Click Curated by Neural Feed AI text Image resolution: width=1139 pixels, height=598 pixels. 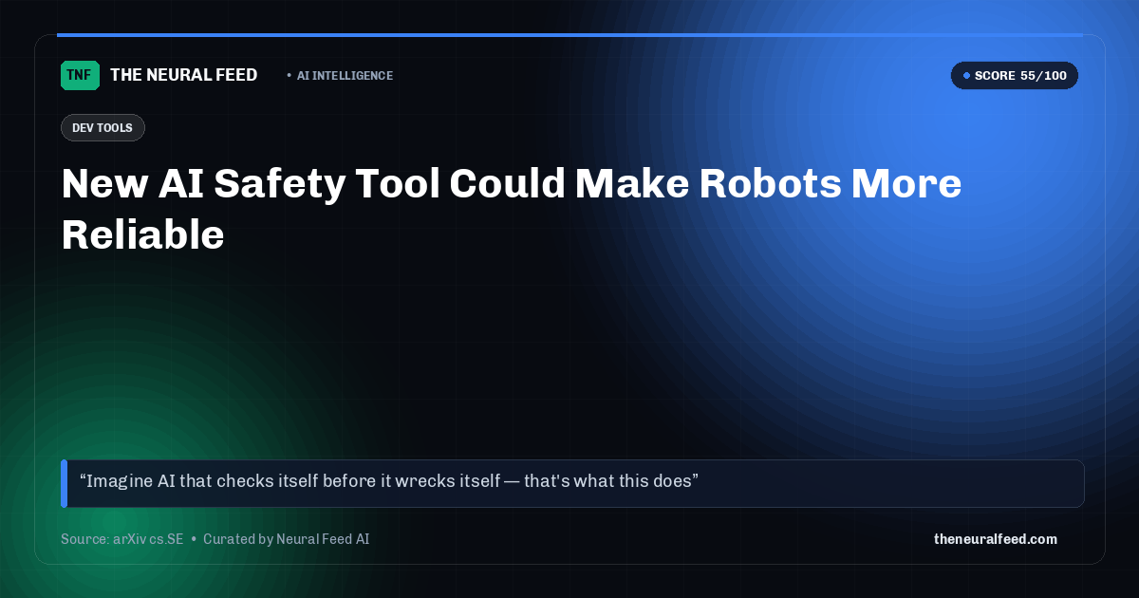coord(286,539)
